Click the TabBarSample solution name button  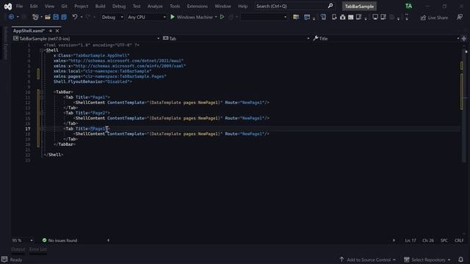359,7
